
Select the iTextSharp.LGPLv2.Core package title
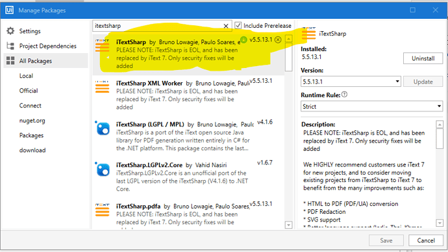pos(149,165)
